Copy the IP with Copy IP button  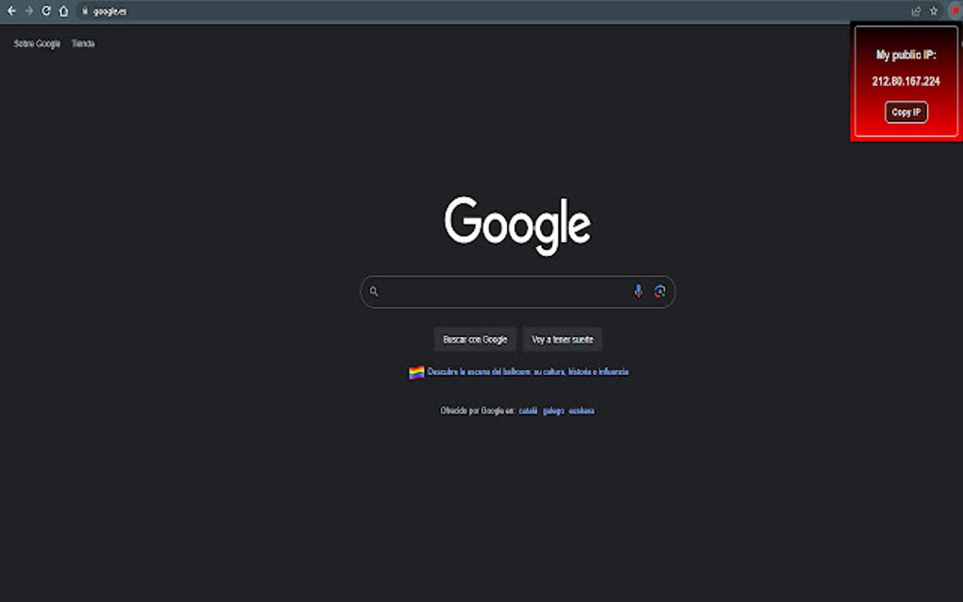906,112
